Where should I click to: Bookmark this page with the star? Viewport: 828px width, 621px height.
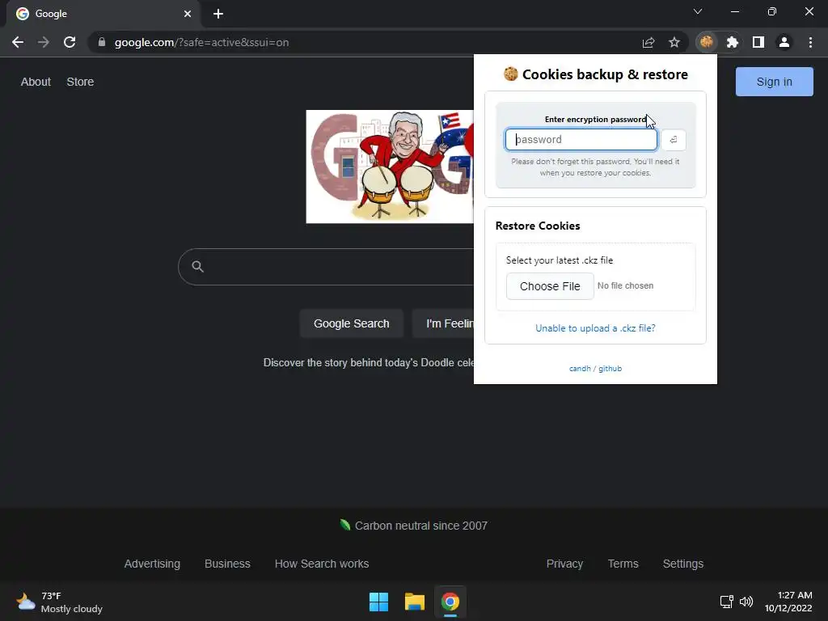[x=674, y=42]
